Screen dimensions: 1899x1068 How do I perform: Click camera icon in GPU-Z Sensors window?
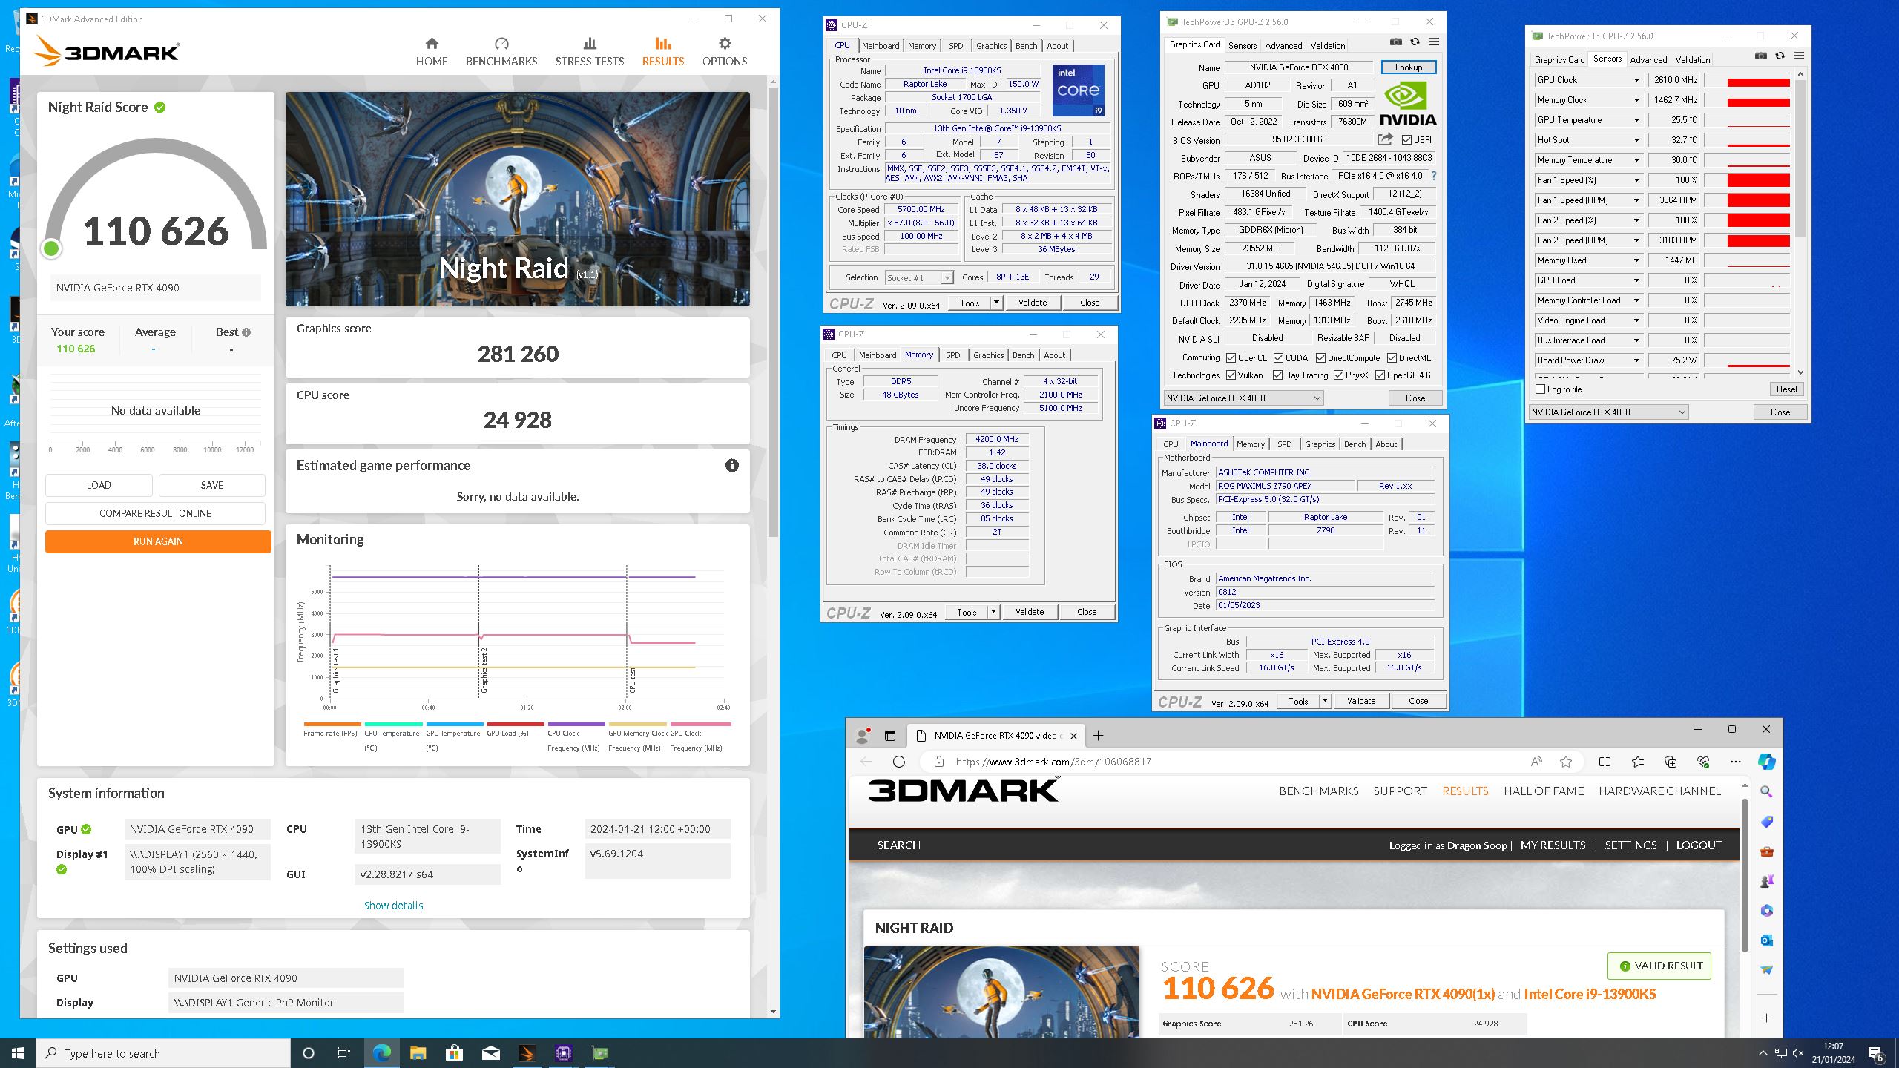point(1760,56)
